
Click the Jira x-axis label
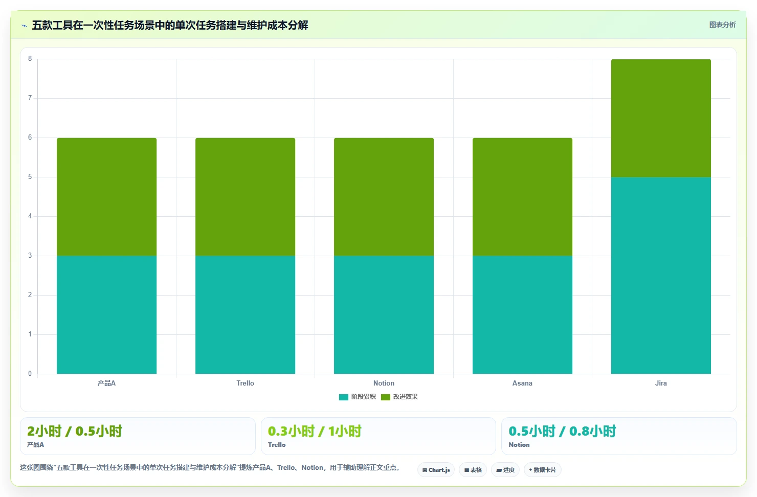661,383
